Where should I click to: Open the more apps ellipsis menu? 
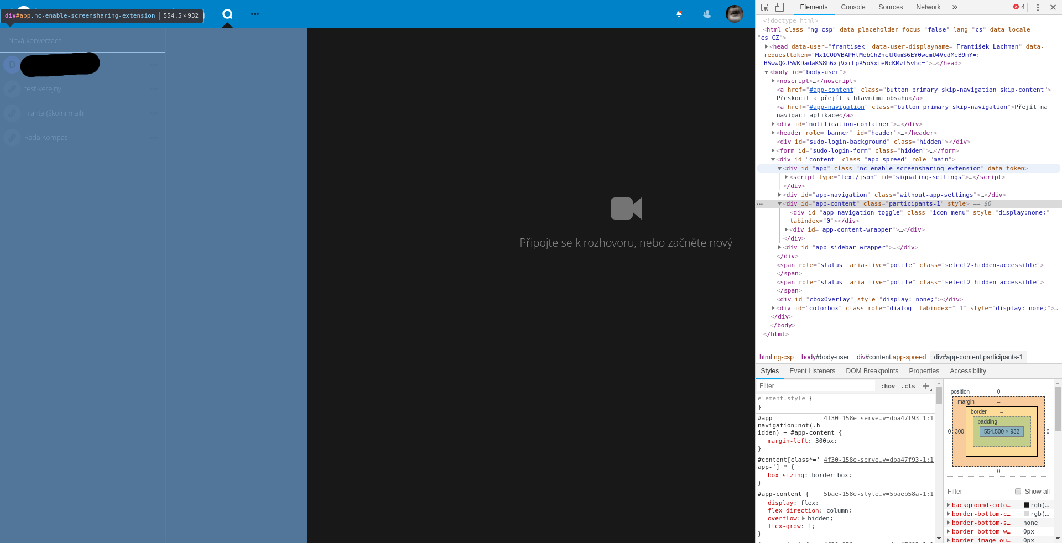[255, 14]
